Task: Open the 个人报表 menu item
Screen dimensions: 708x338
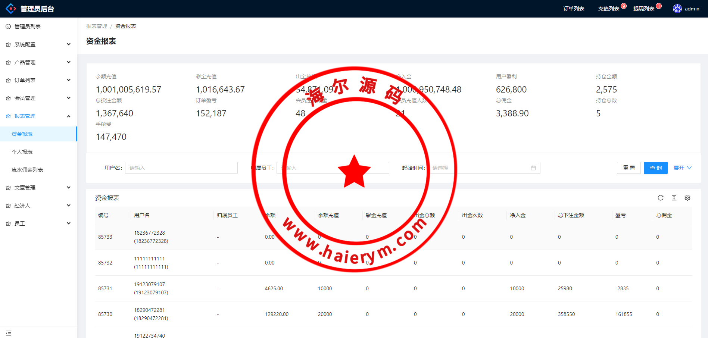Action: coord(22,152)
